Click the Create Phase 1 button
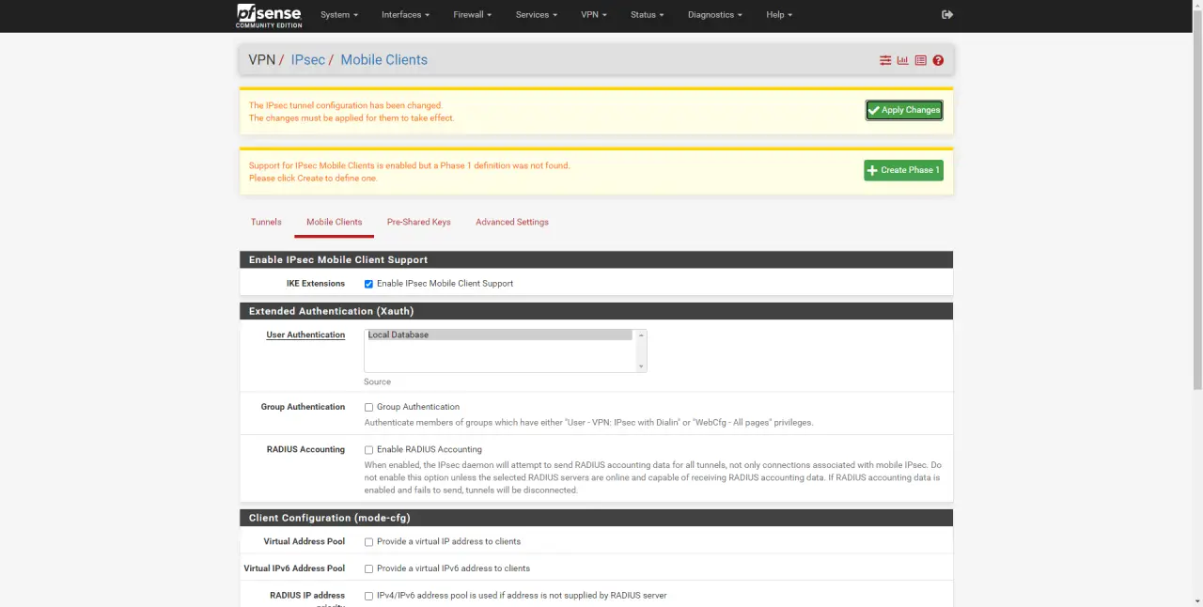This screenshot has width=1203, height=607. [903, 170]
